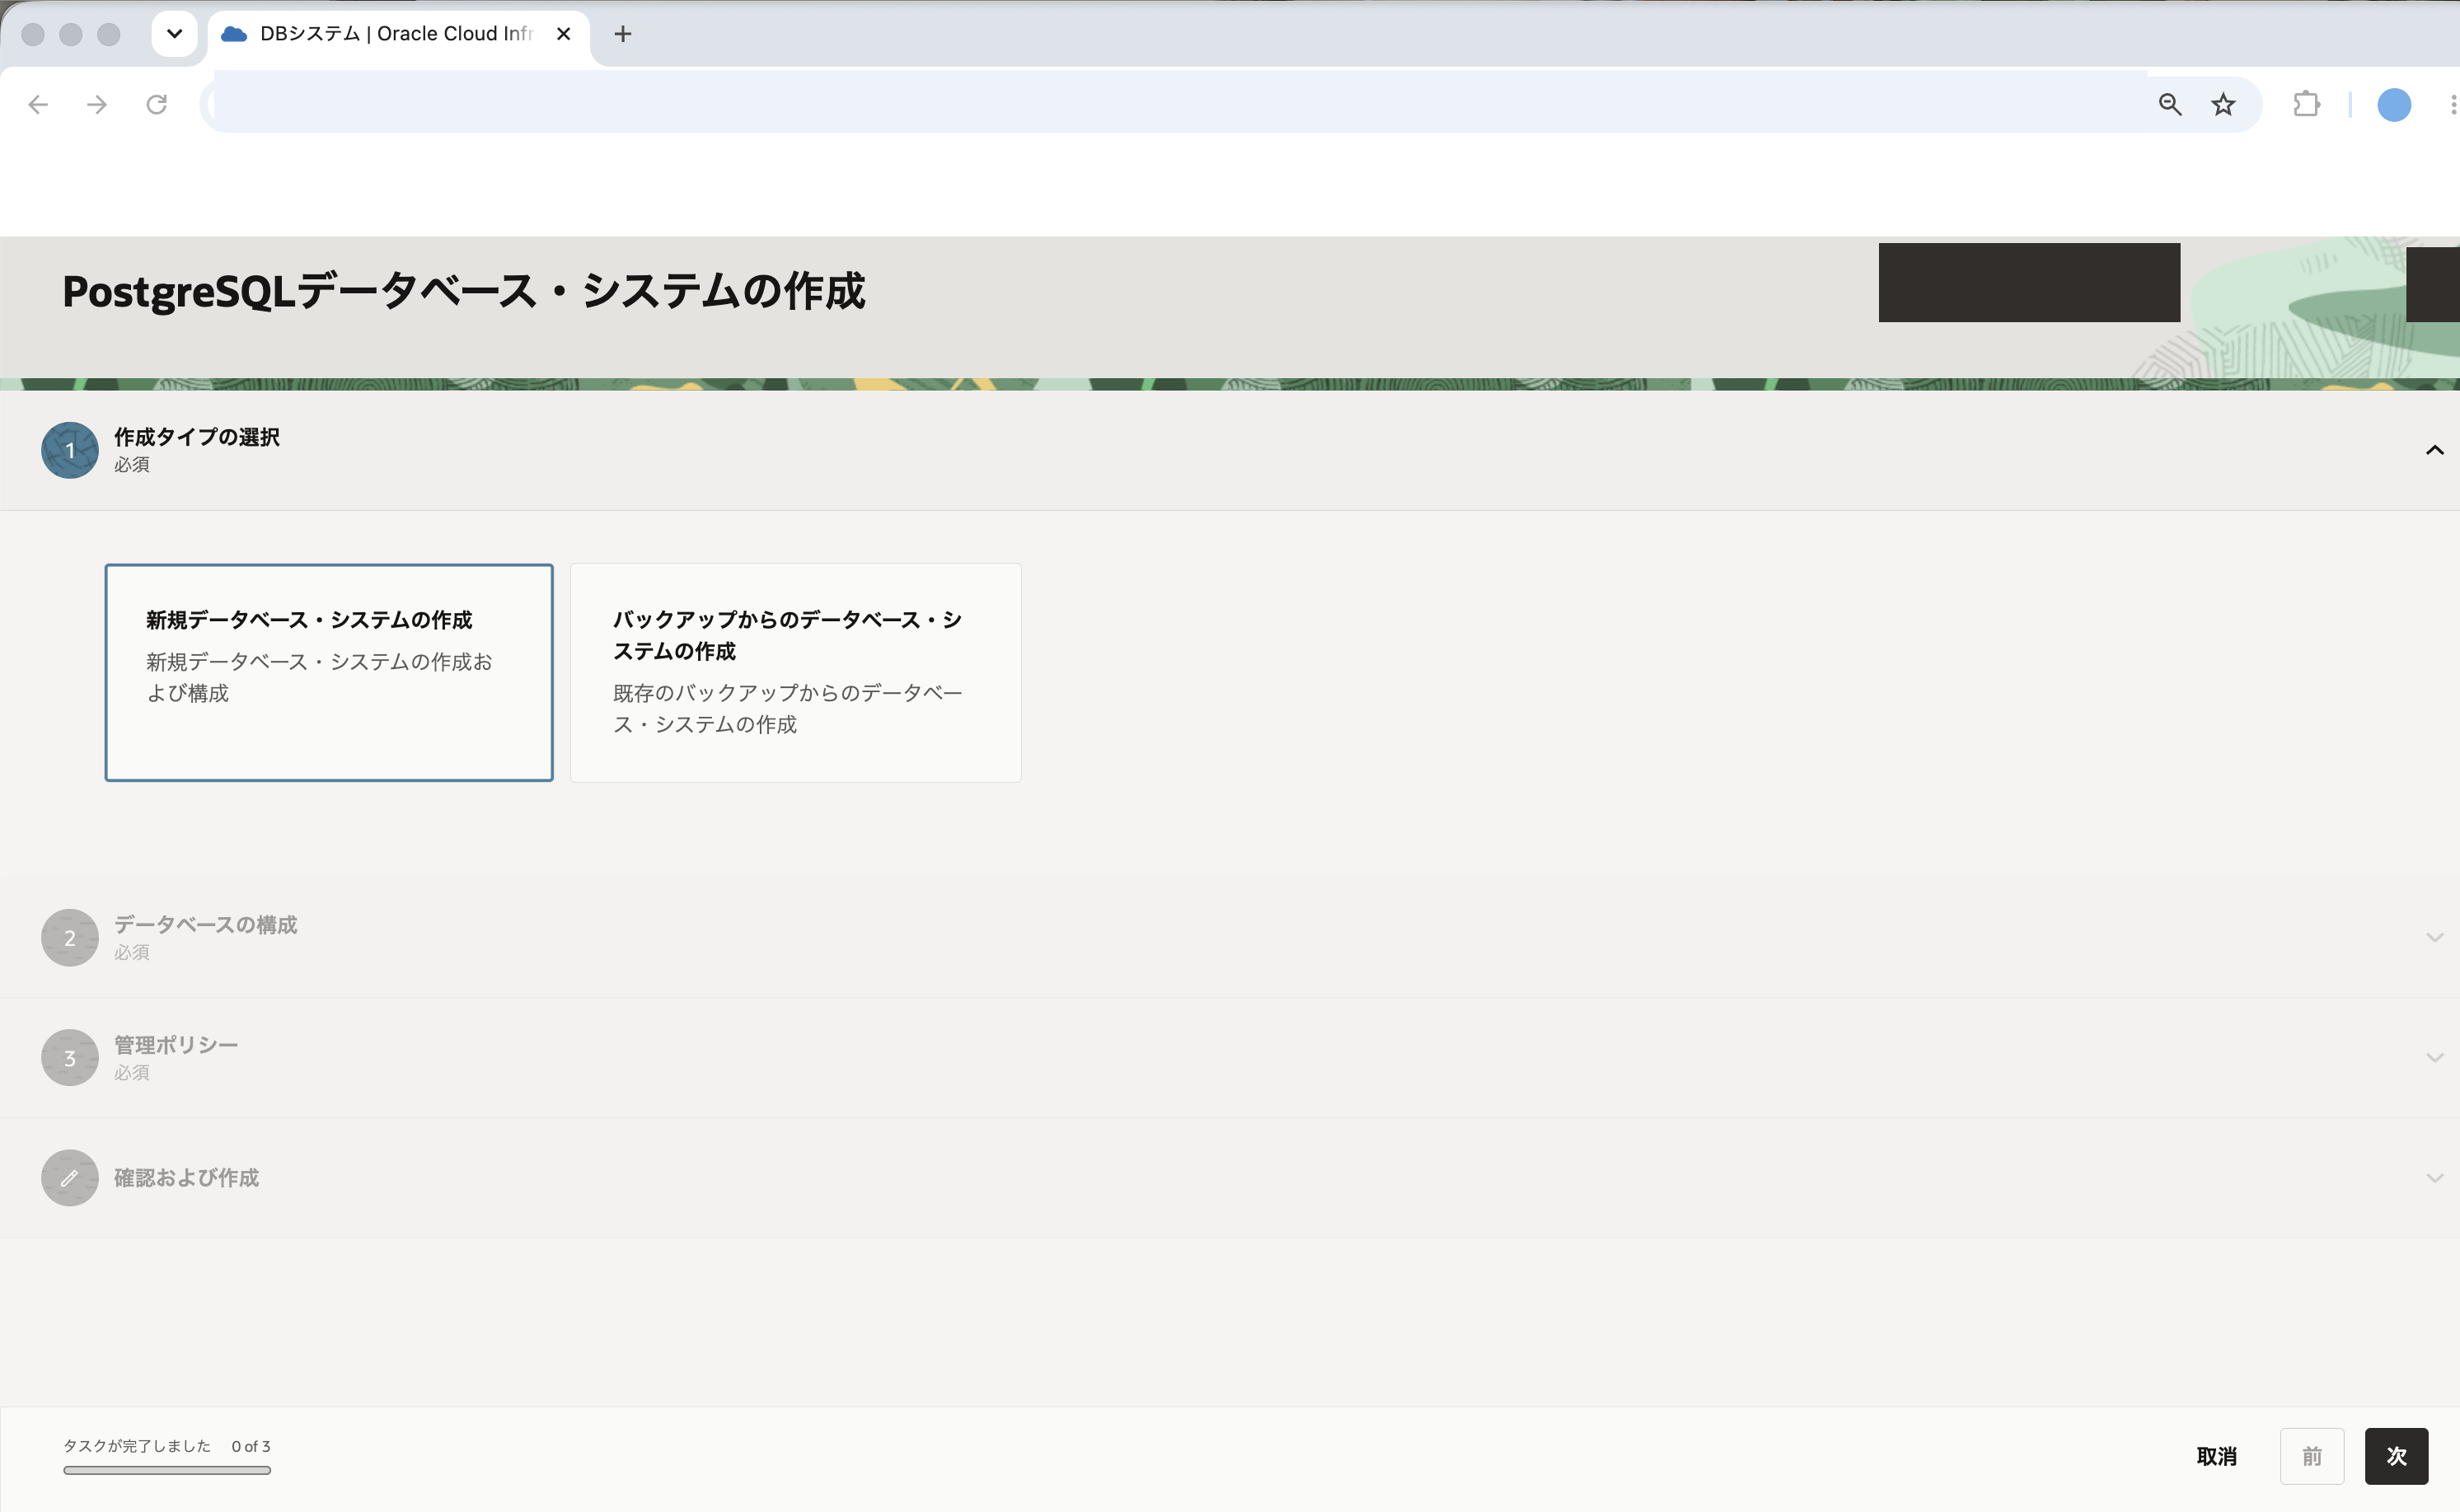Click the 次 next button
The image size is (2460, 1512).
click(2396, 1456)
